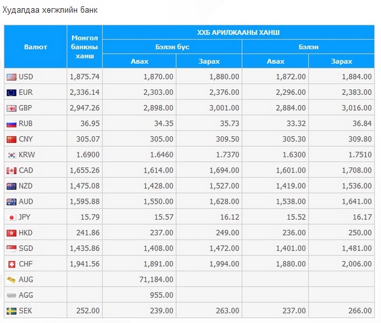Select the Валют column header
Image resolution: width=381 pixels, height=323 pixels.
[36, 47]
